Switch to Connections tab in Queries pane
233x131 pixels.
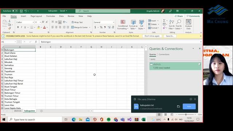[x=164, y=54]
